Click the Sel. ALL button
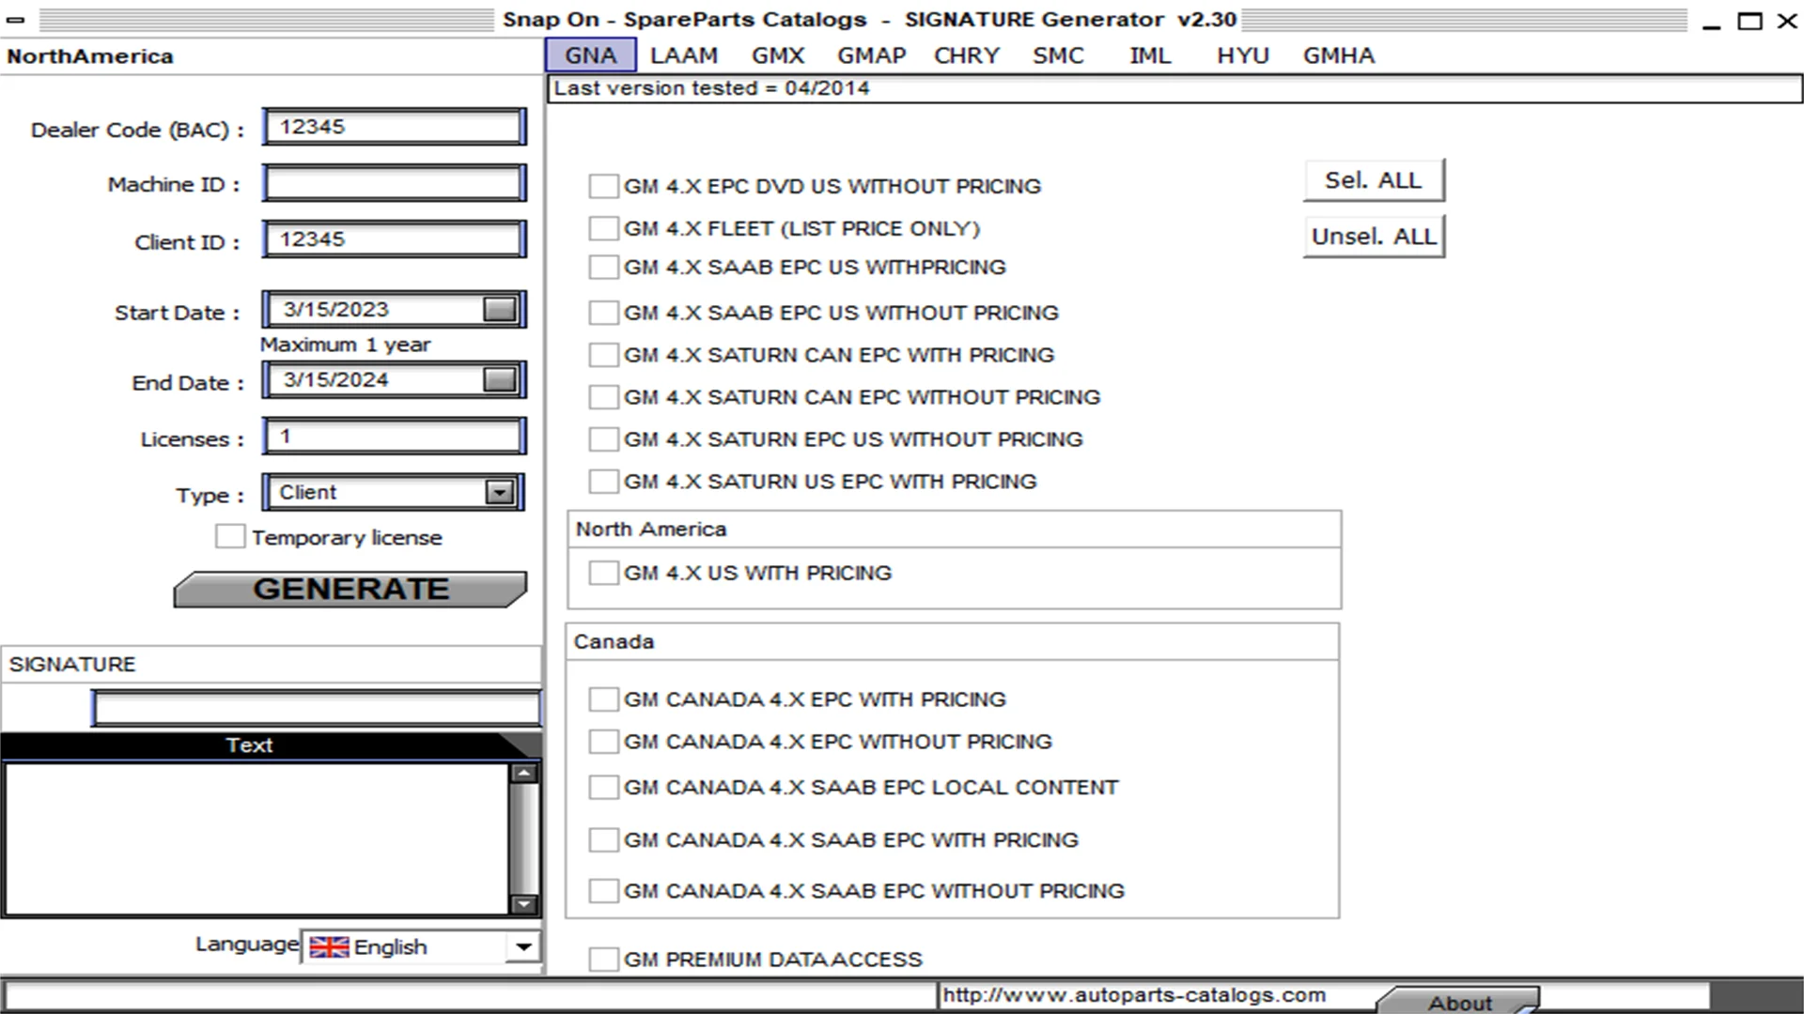The image size is (1804, 1014). [x=1374, y=180]
